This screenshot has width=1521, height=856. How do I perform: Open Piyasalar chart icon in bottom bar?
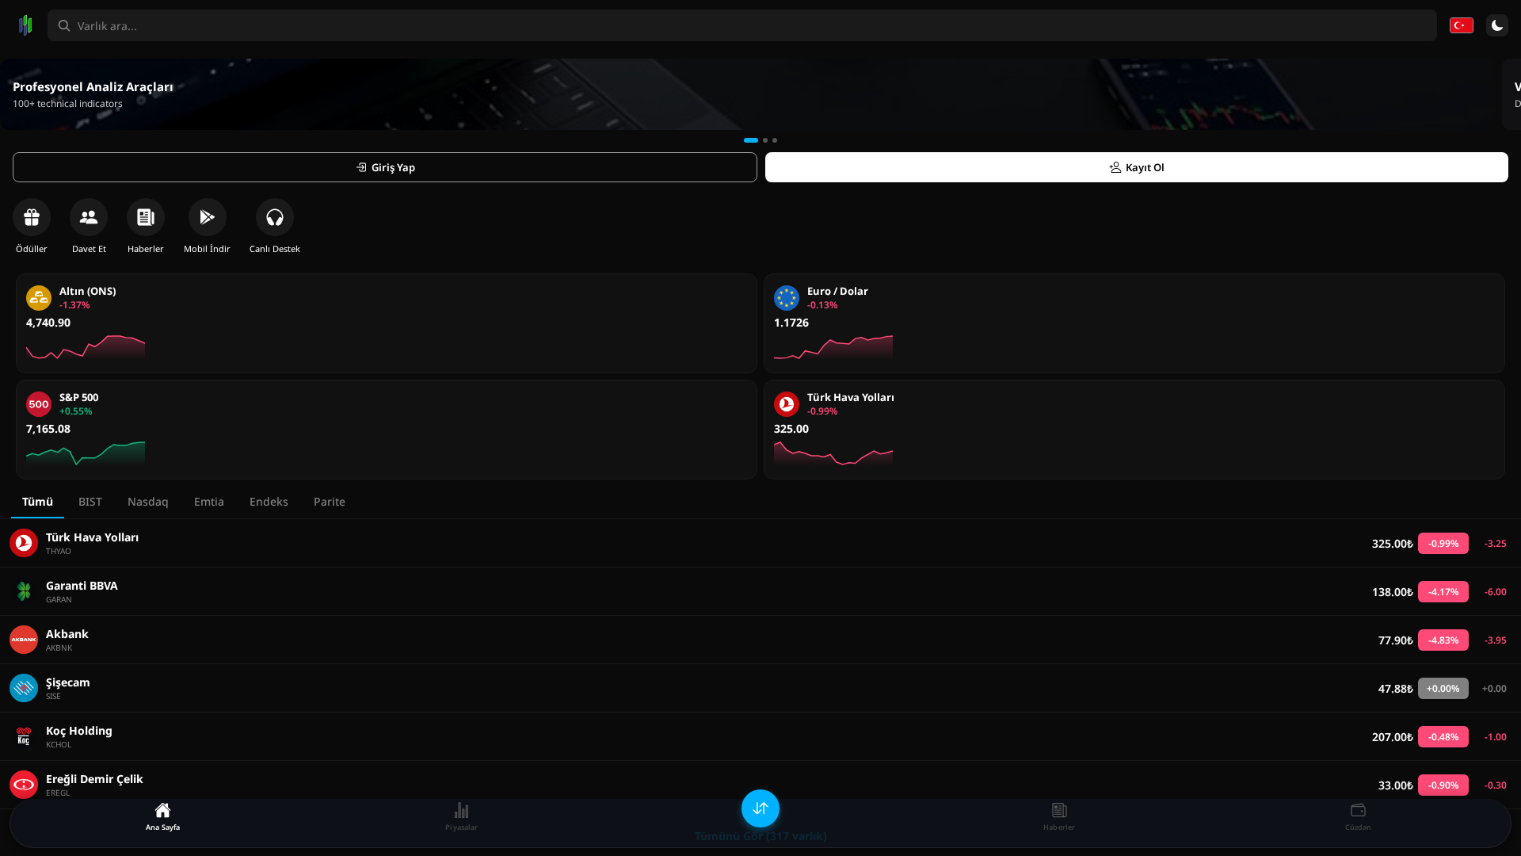[461, 810]
